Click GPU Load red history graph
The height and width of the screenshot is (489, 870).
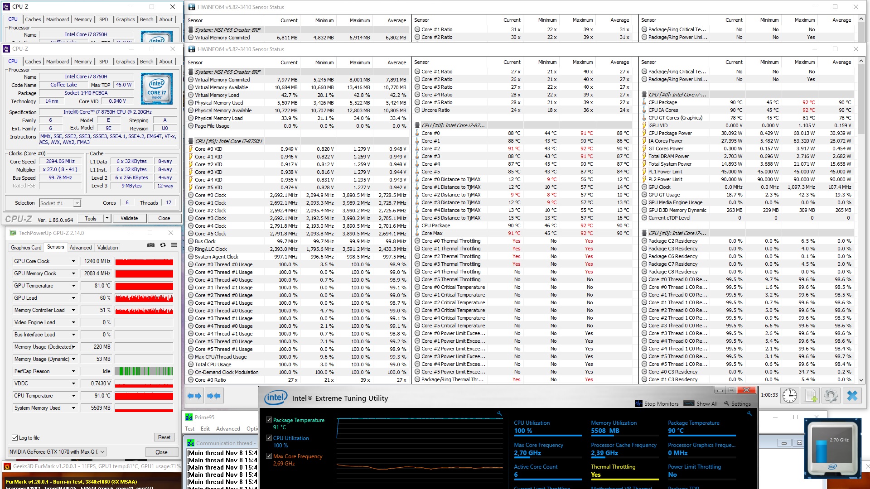click(144, 298)
